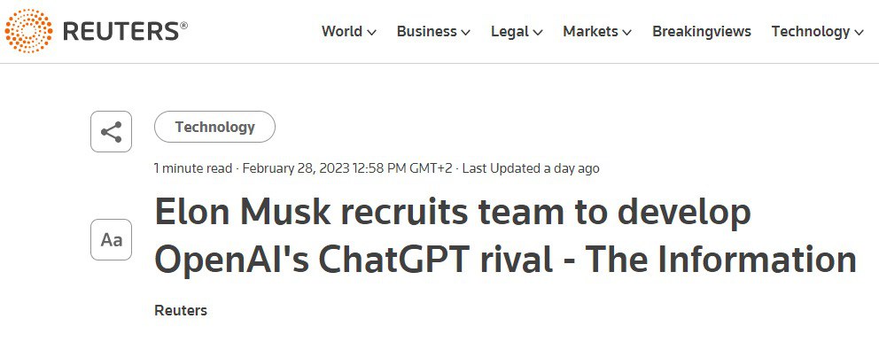Screen dimensions: 879x342
Task: Expand the Technology nav menu chevron
Action: [x=859, y=33]
